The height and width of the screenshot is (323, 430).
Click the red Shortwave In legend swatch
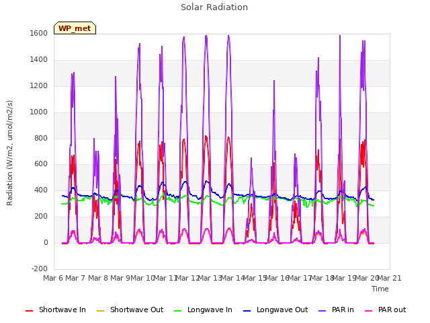[x=29, y=311]
